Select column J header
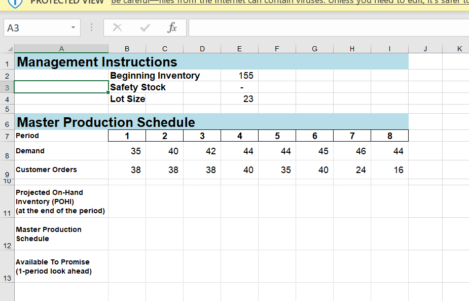 [x=425, y=49]
